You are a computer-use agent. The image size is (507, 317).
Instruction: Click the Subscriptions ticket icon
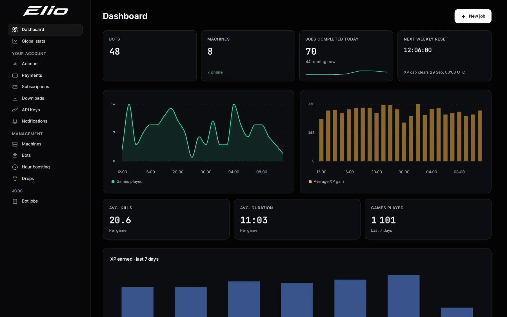15,87
